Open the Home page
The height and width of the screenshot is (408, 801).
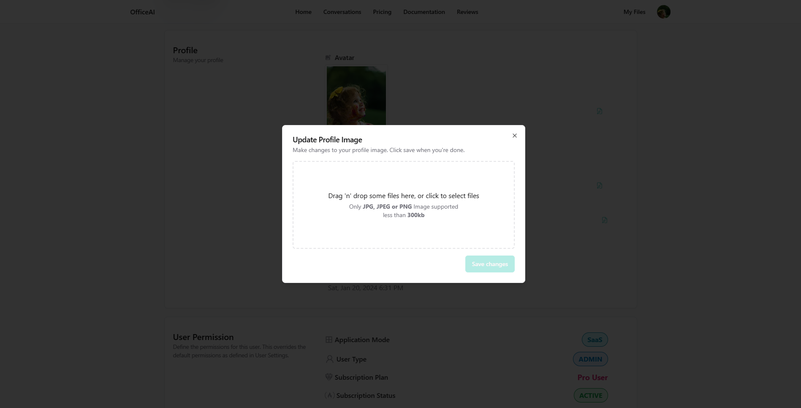[x=303, y=12]
